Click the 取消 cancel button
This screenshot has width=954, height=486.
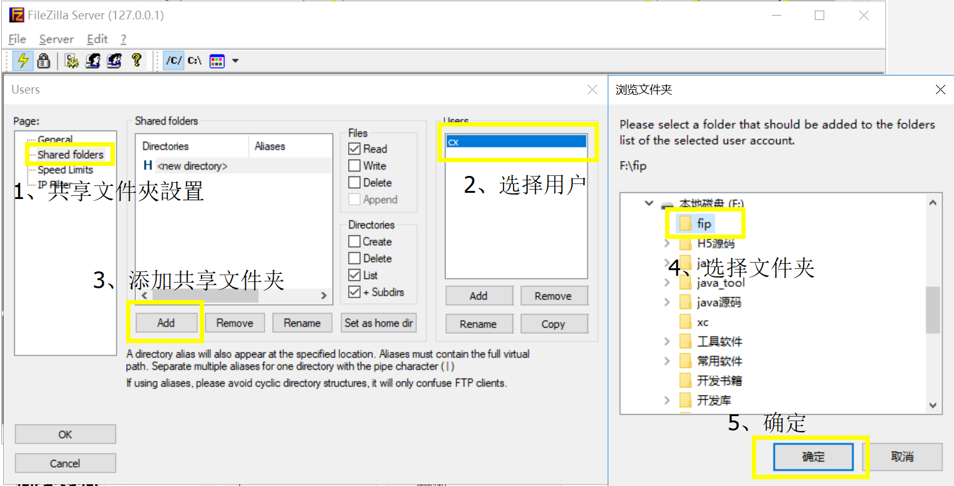point(902,457)
